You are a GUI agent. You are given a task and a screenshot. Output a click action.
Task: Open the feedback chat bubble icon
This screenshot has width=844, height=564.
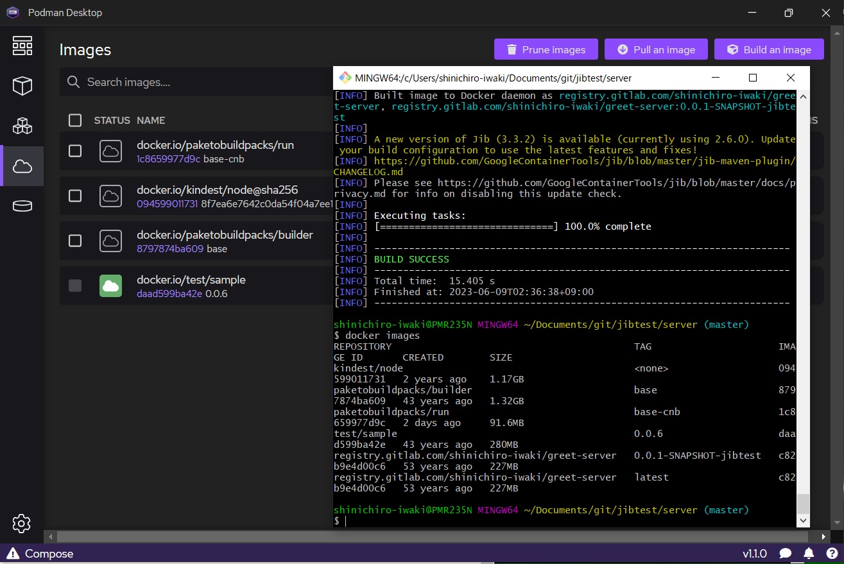click(x=786, y=553)
